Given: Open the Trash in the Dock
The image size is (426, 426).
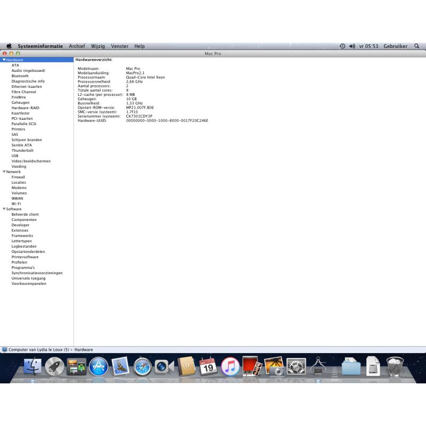Looking at the screenshot, I should (395, 366).
